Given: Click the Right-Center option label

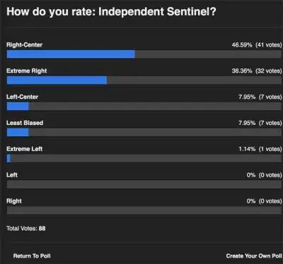Looking at the screenshot, I should pos(25,44).
